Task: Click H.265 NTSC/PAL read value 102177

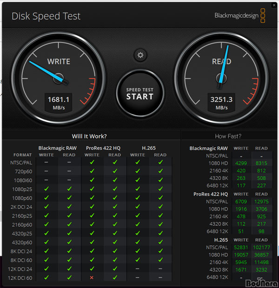Action: coord(261,248)
